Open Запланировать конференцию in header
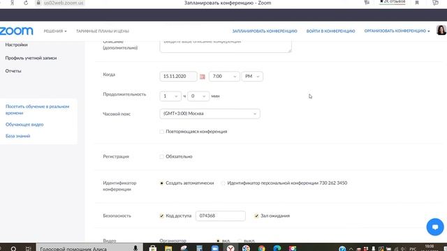 click(x=265, y=31)
